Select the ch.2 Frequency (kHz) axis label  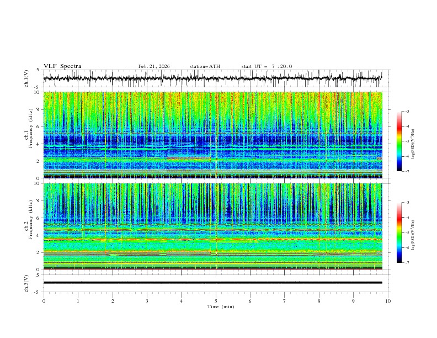[x=29, y=219]
